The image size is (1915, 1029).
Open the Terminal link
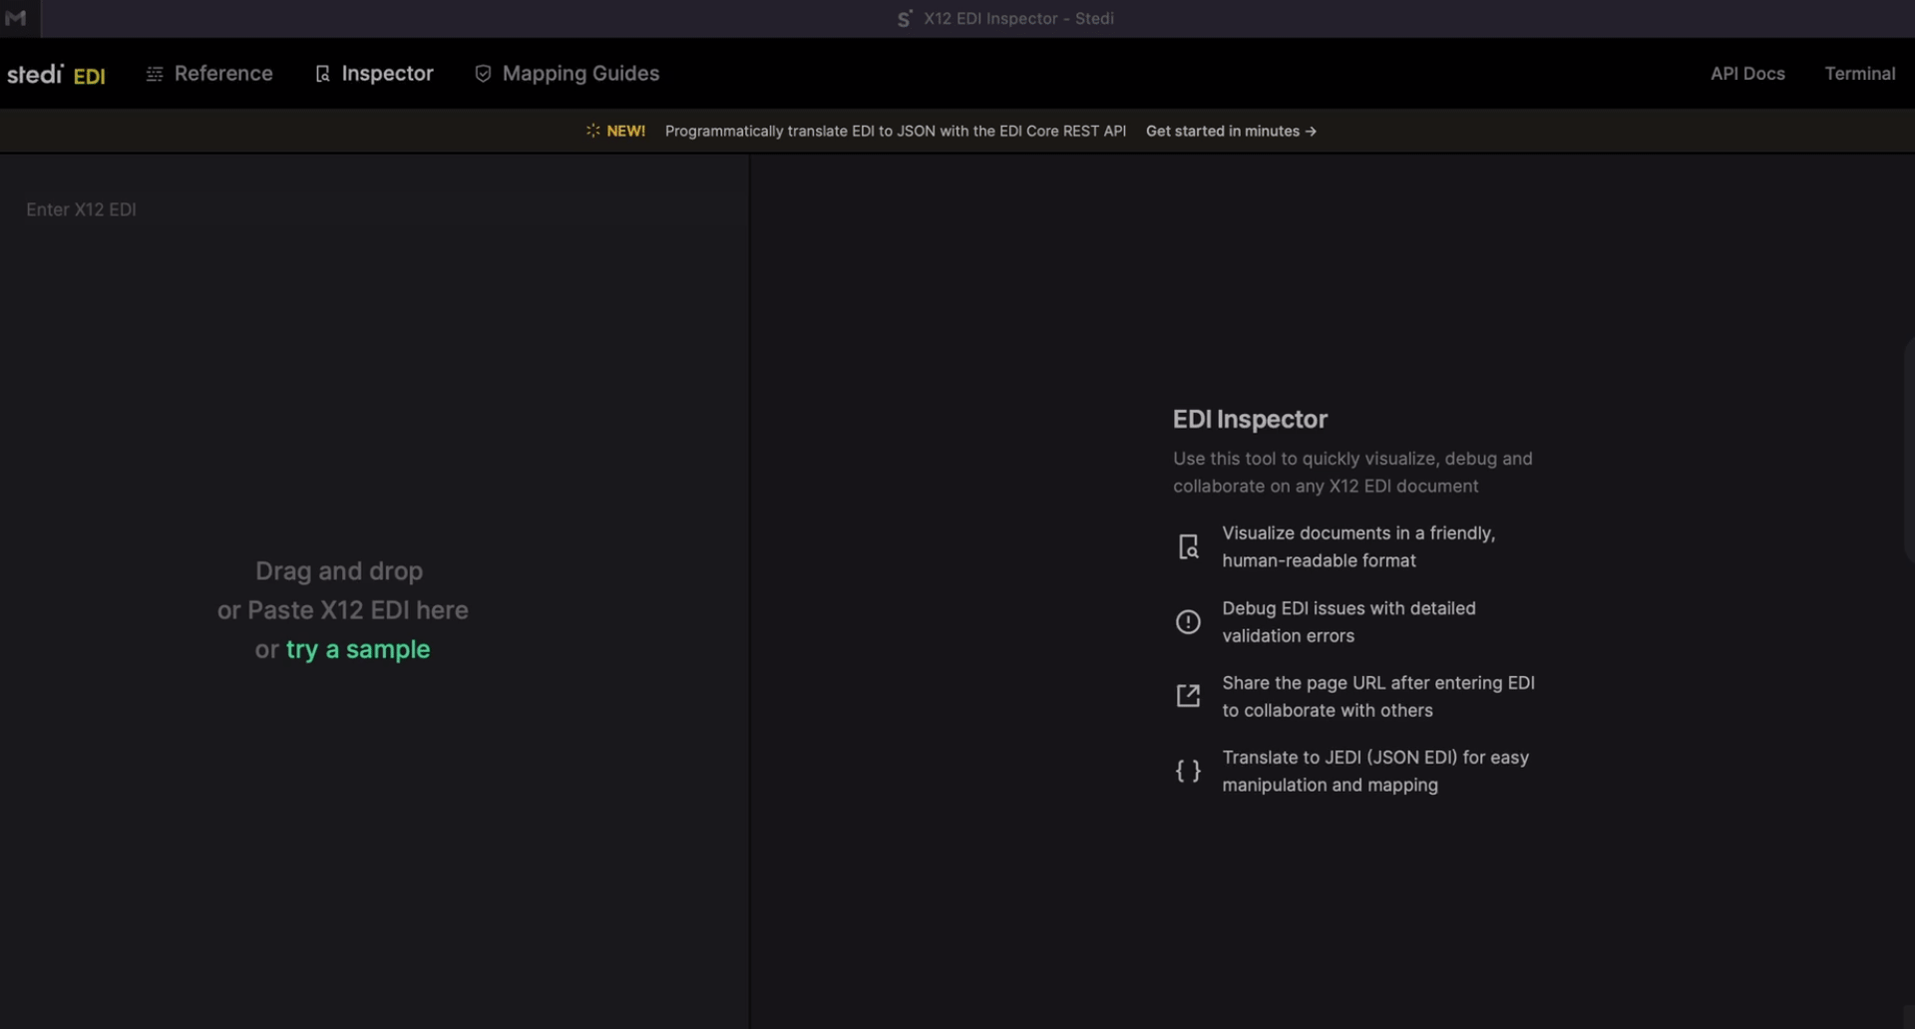1859,74
